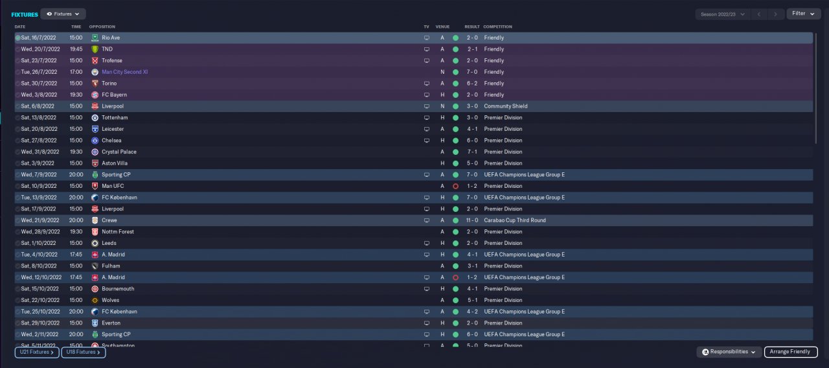The width and height of the screenshot is (829, 368).
Task: Switch to U21 Fixtures
Action: [x=37, y=352]
